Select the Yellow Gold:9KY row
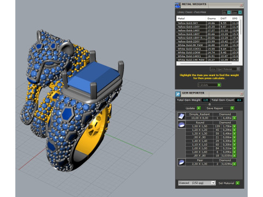This screenshot has height=197, width=263. (x=208, y=23)
